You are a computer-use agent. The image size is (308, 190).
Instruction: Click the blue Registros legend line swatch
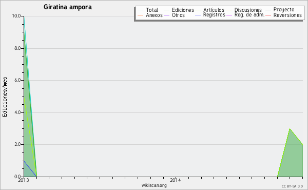tap(198, 15)
